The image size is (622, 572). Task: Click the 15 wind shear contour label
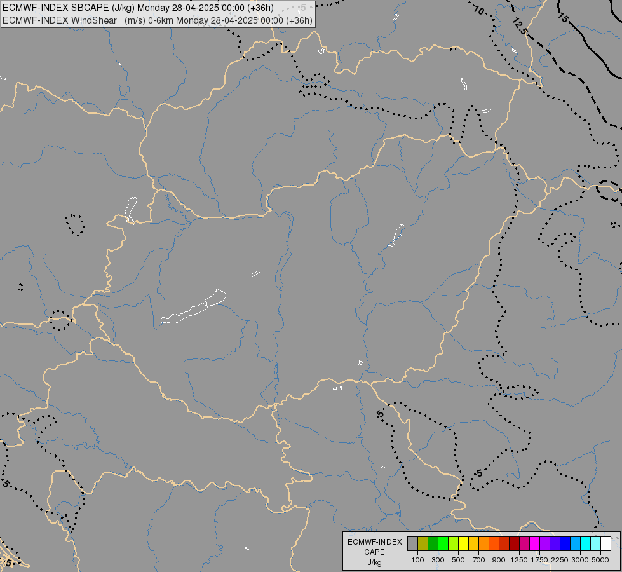pos(562,17)
